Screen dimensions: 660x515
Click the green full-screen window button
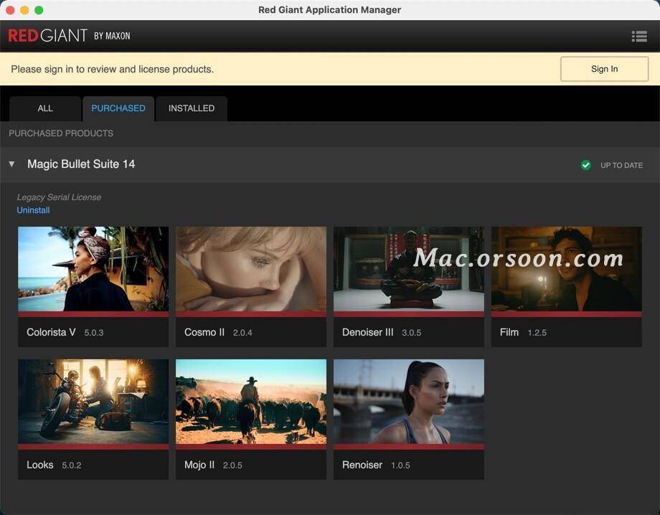point(39,10)
